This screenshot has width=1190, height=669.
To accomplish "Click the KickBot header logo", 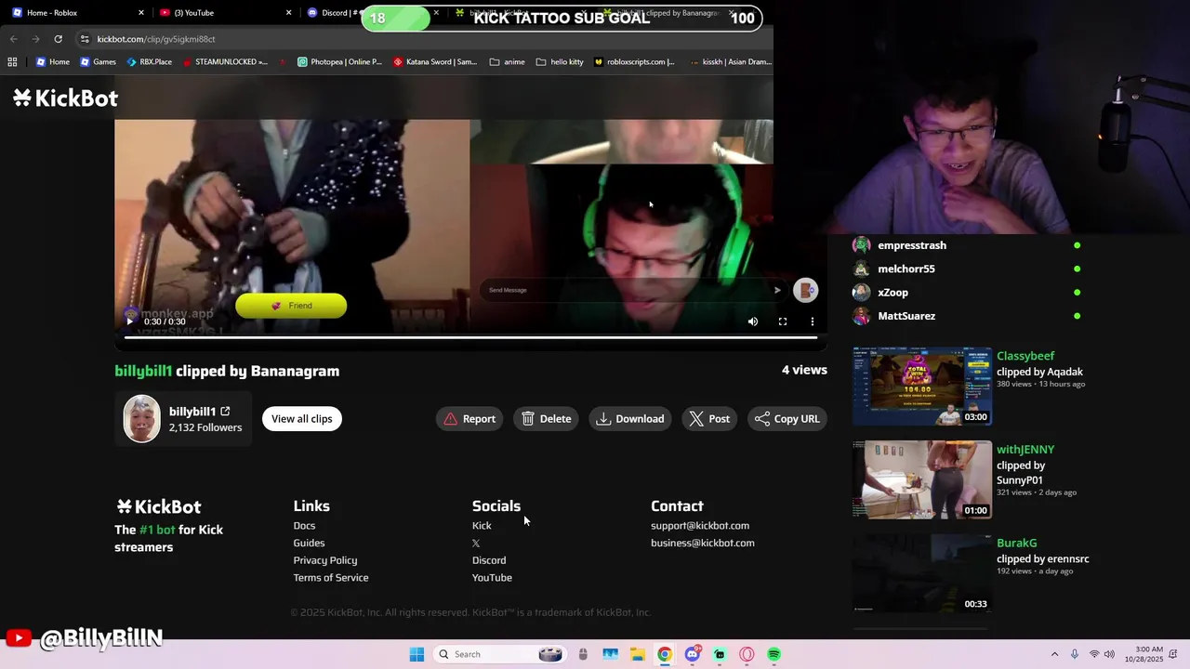I will (x=65, y=98).
